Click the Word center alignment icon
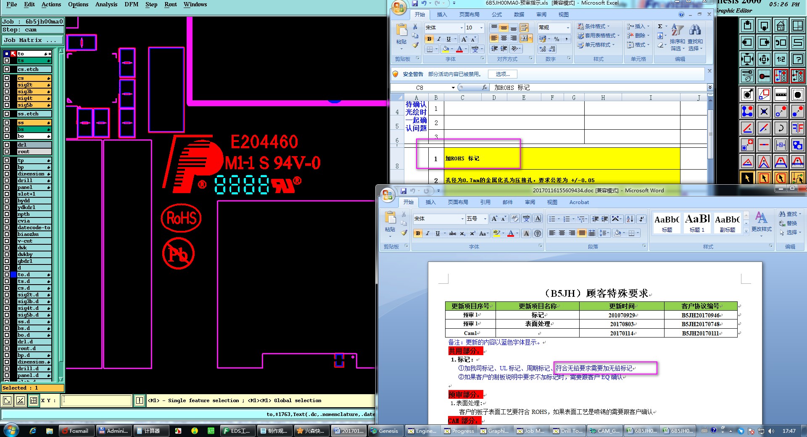 pos(562,233)
